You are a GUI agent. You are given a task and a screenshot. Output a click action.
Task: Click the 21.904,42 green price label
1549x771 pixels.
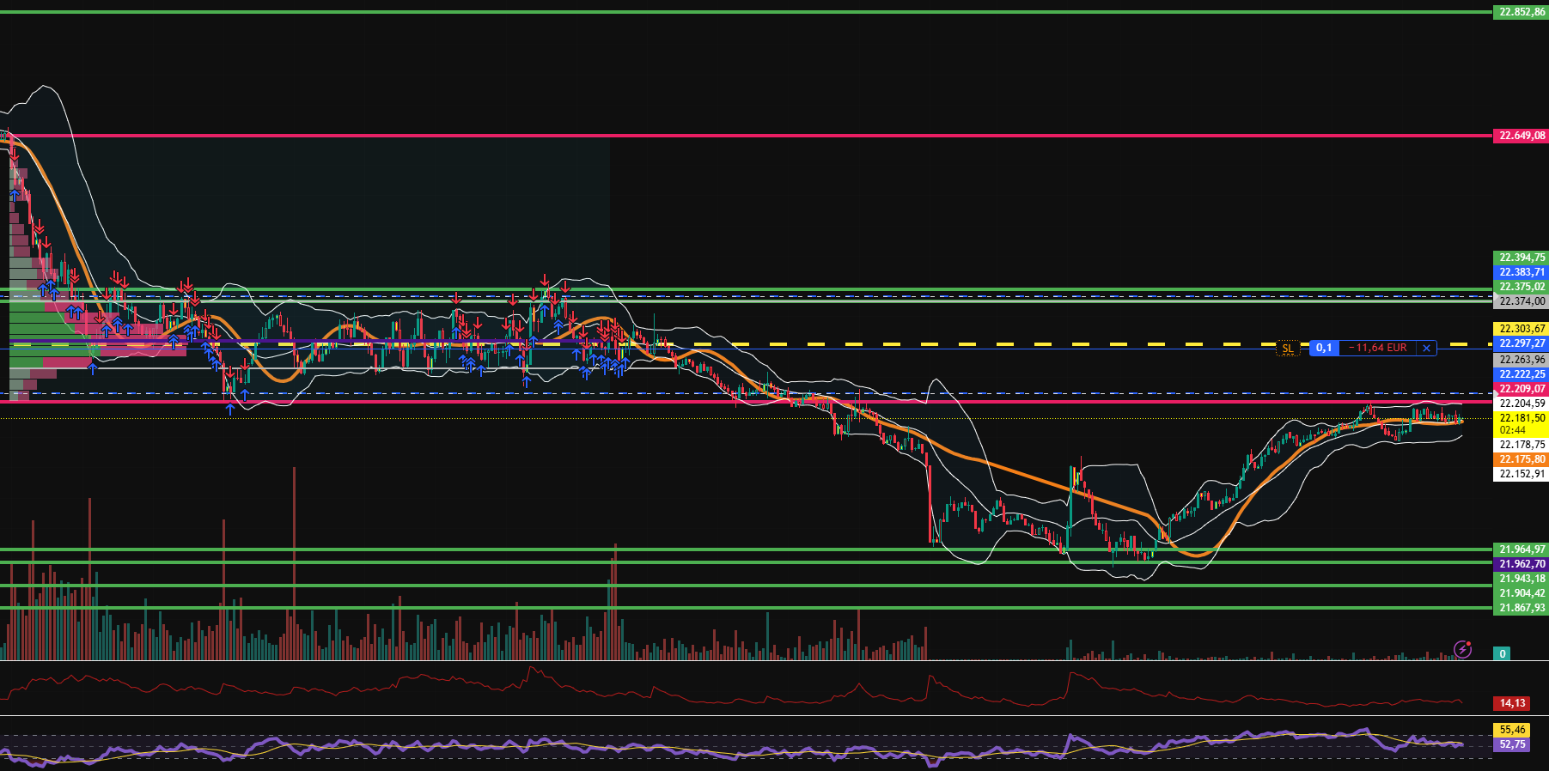pyautogui.click(x=1522, y=593)
